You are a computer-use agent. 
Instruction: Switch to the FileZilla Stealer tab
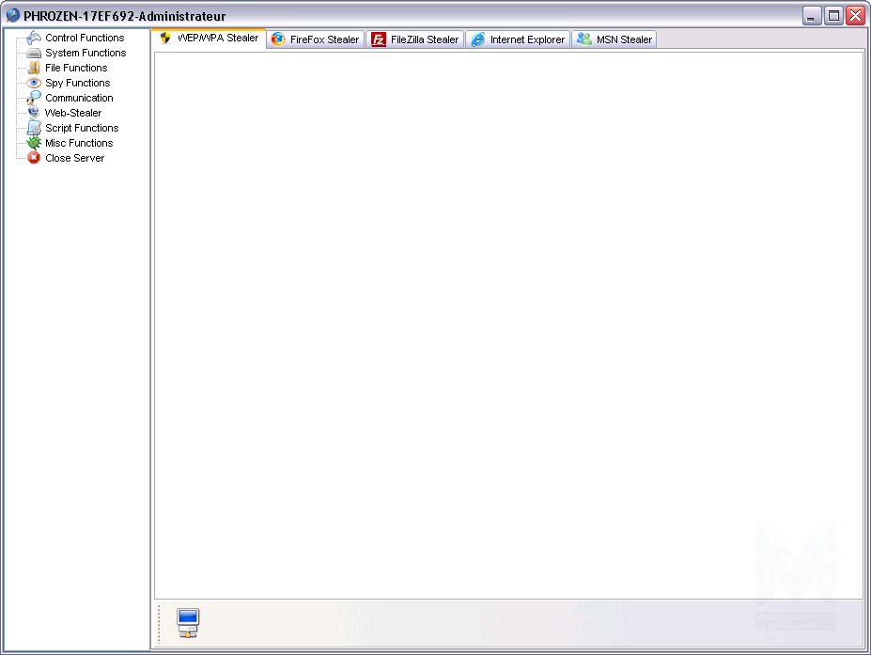[416, 39]
